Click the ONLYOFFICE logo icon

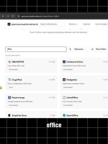point(9,62)
